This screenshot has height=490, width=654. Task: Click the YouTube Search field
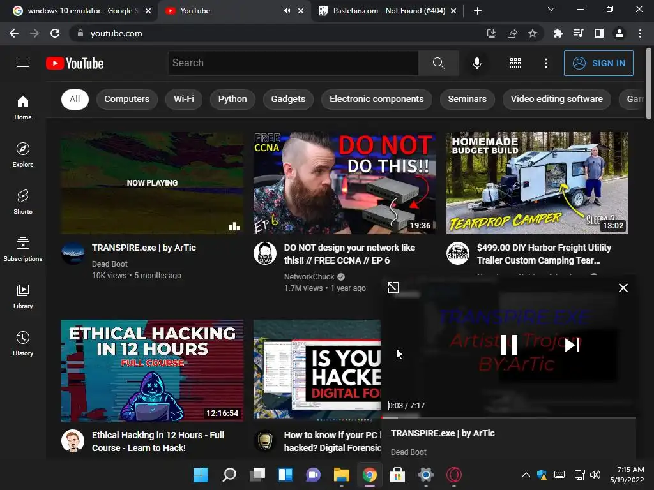(x=293, y=63)
